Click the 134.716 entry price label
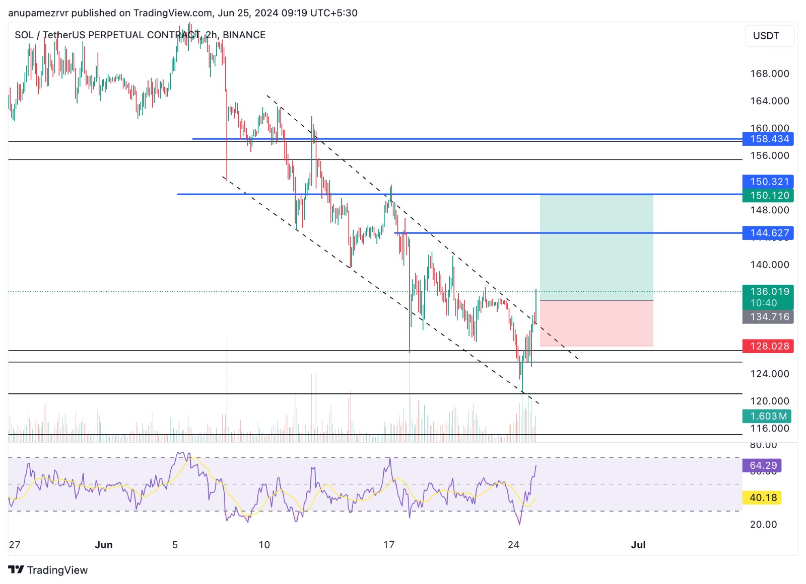The width and height of the screenshot is (806, 584). pos(768,317)
